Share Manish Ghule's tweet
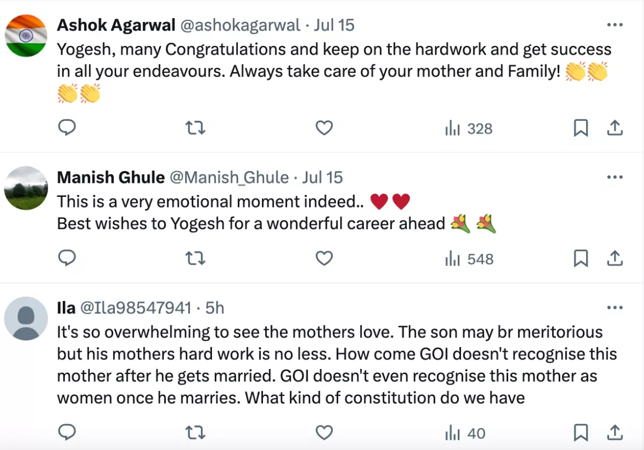Screen dimensions: 644x450 coord(614,259)
